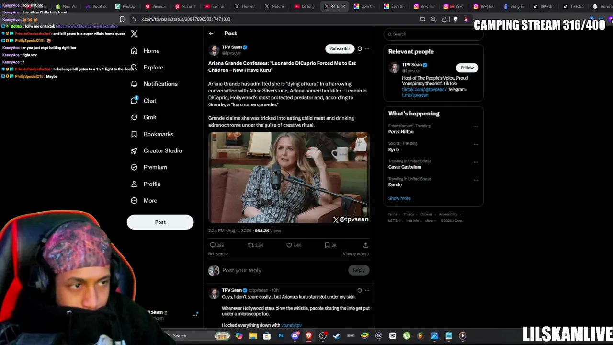Click the X search box
The height and width of the screenshot is (345, 613).
point(433,34)
